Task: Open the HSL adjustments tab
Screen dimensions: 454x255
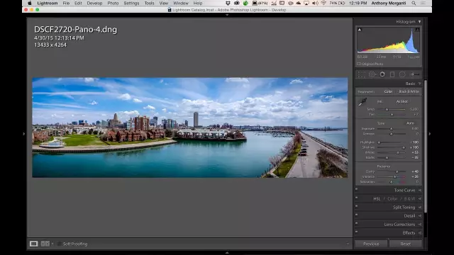Action: point(377,199)
